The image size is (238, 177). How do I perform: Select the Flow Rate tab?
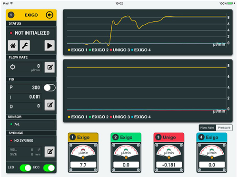pos(207,128)
